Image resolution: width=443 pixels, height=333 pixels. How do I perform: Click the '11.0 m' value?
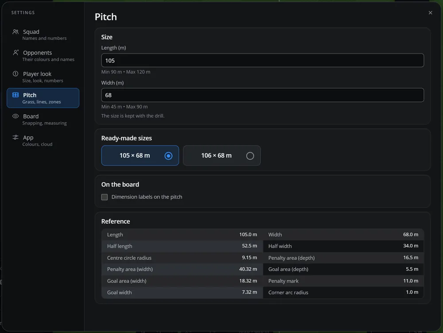[411, 281]
